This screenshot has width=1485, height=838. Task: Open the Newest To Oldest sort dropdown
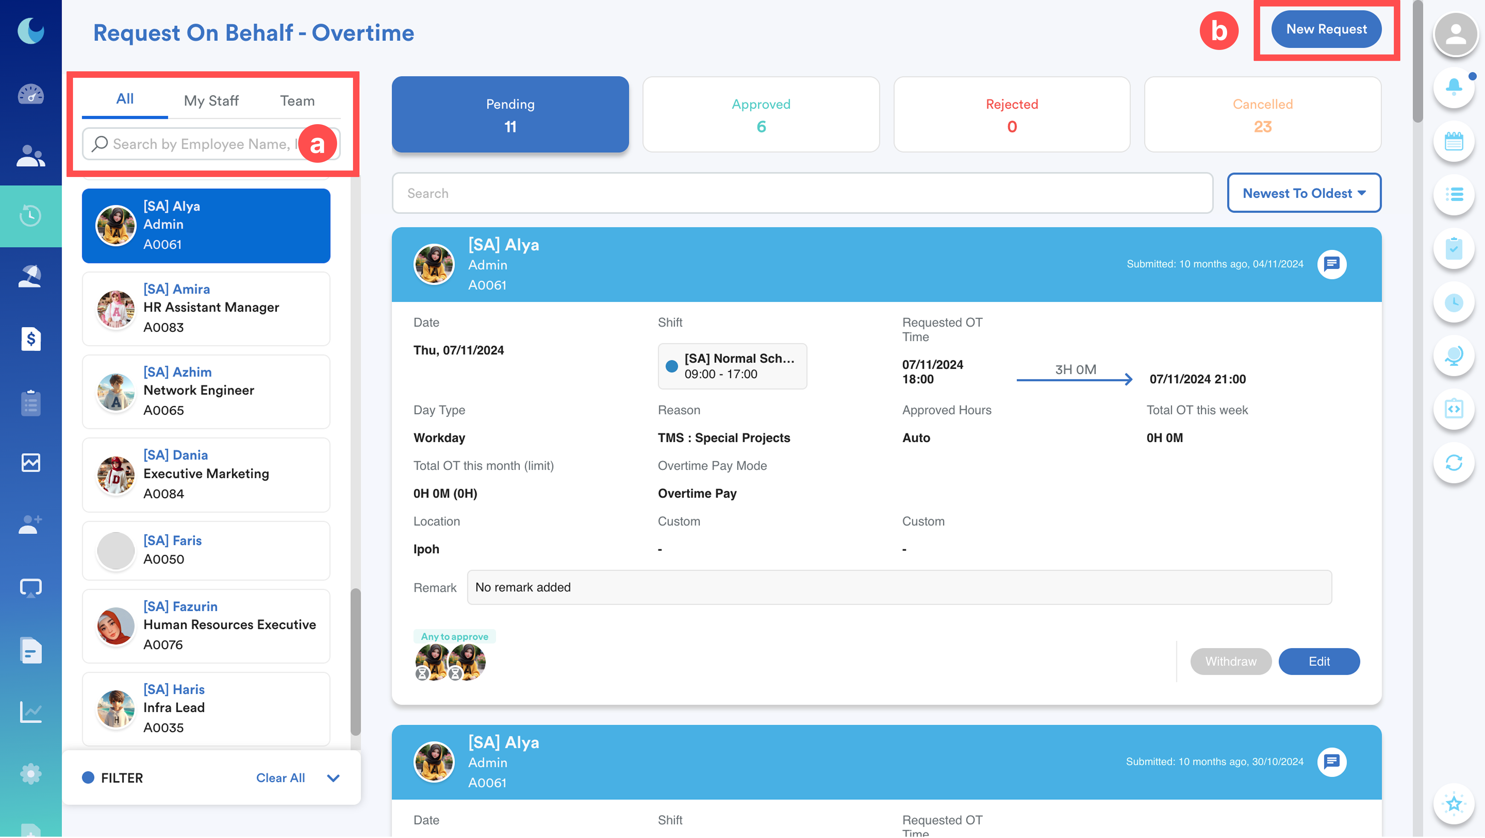(1303, 194)
